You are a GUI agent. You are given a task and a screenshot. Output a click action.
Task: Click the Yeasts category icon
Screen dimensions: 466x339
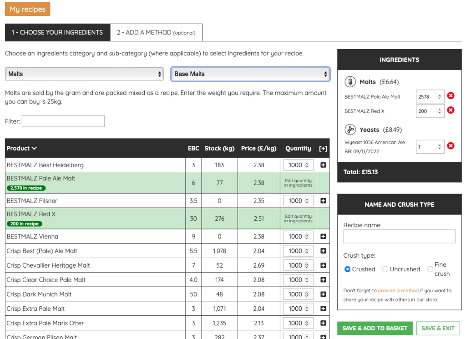point(350,130)
